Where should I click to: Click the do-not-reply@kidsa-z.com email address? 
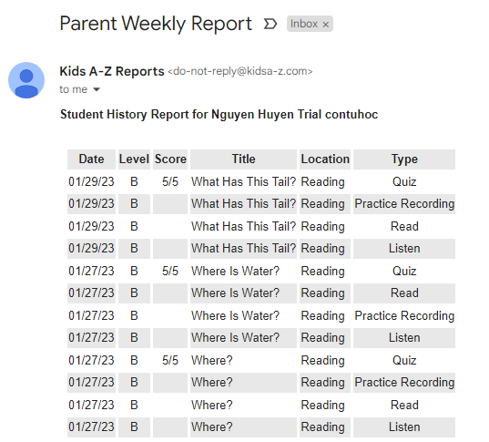[240, 71]
